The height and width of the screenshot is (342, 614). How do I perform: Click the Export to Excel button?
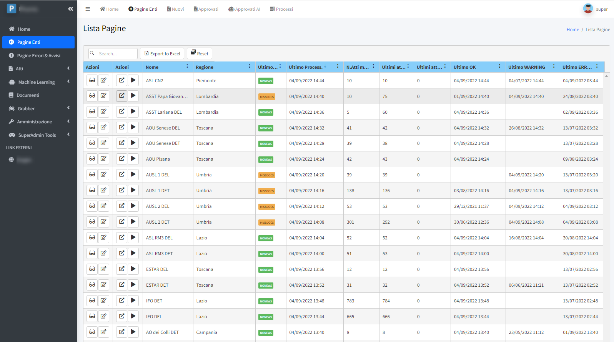pos(162,53)
